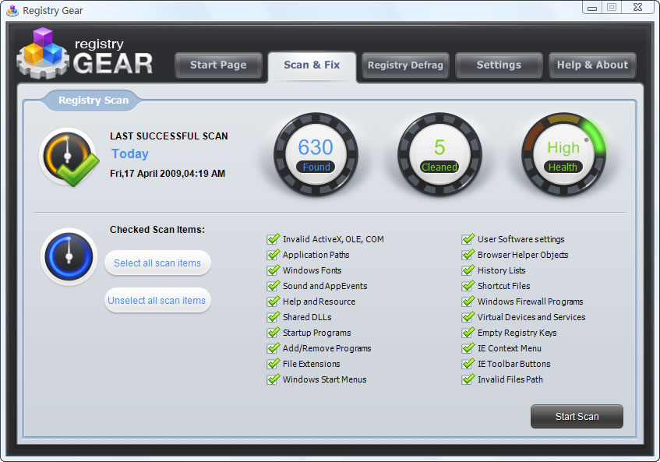The width and height of the screenshot is (660, 462).
Task: Open the Start Page tab
Action: click(x=218, y=65)
